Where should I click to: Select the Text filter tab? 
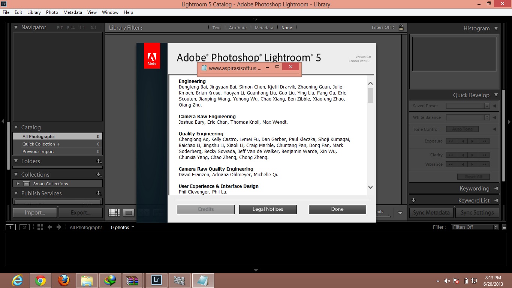tap(217, 28)
